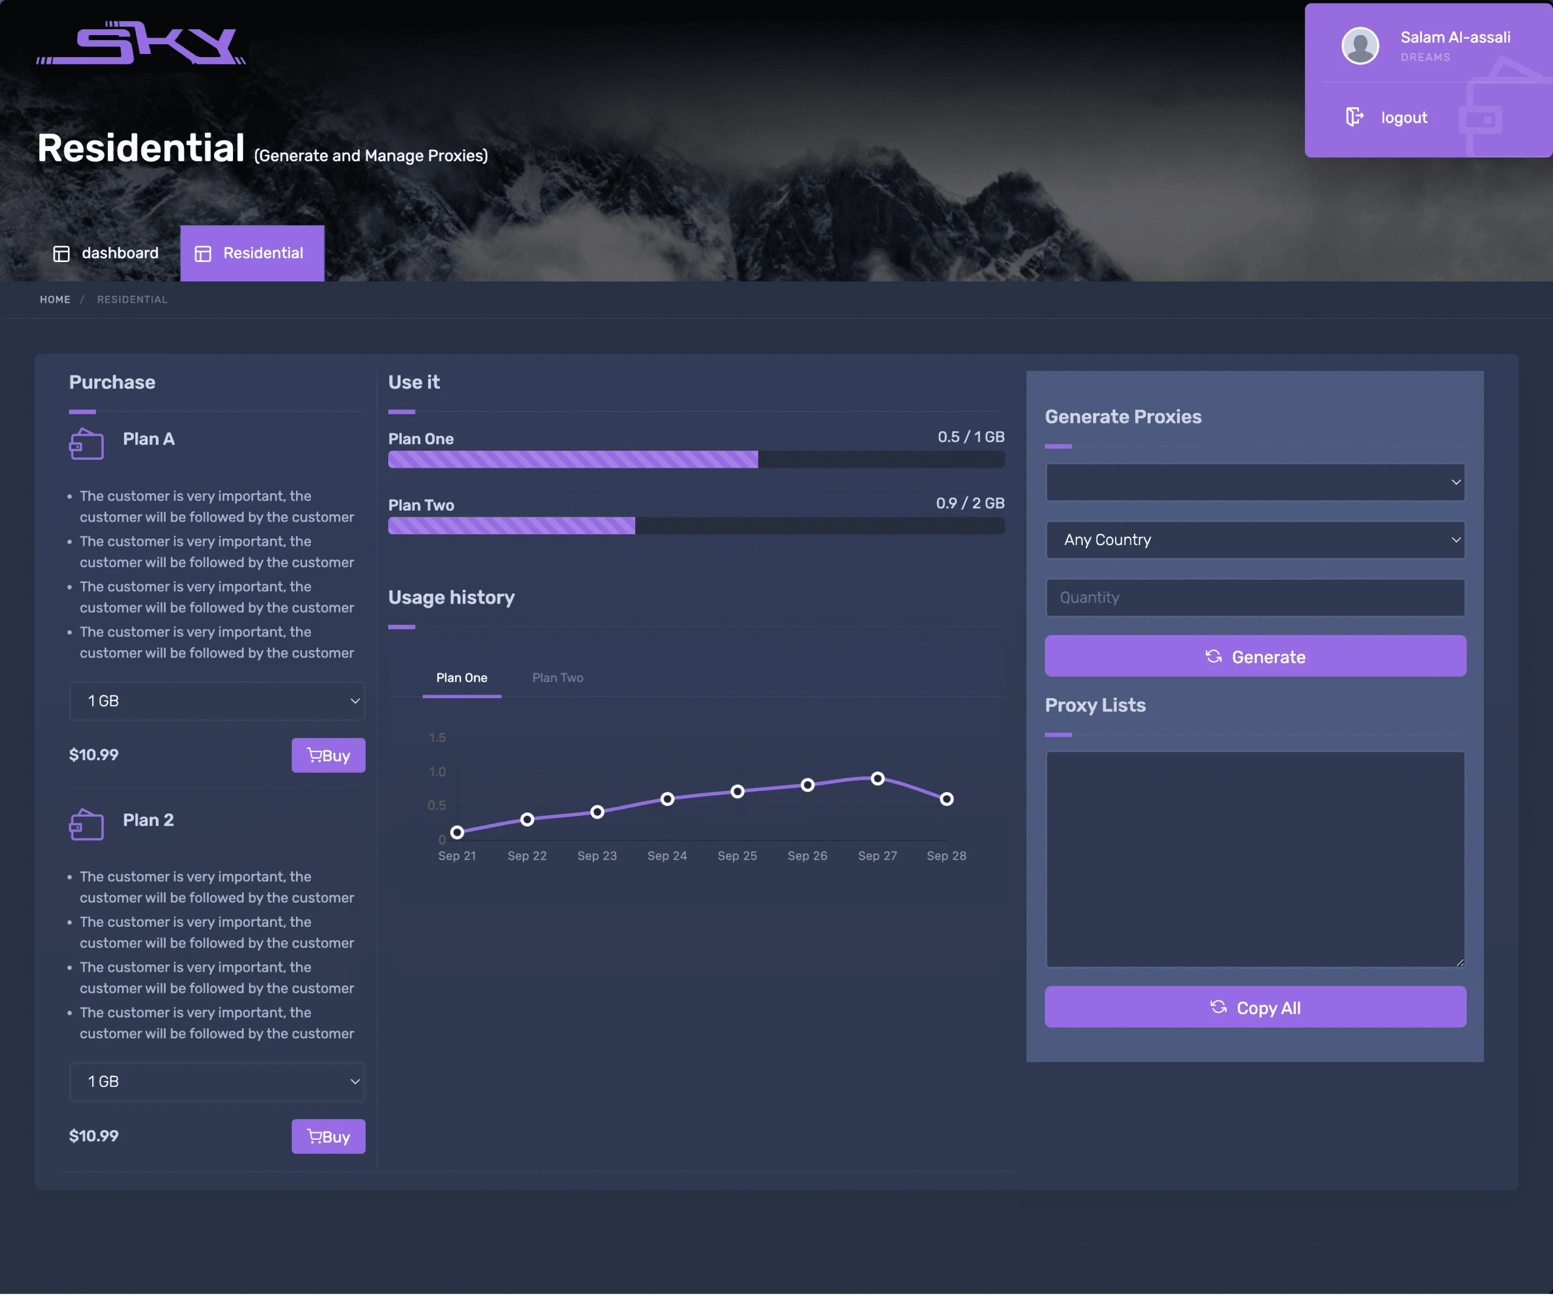Image resolution: width=1553 pixels, height=1295 pixels.
Task: Click the refresh icon inside the Generate button
Action: click(1213, 657)
